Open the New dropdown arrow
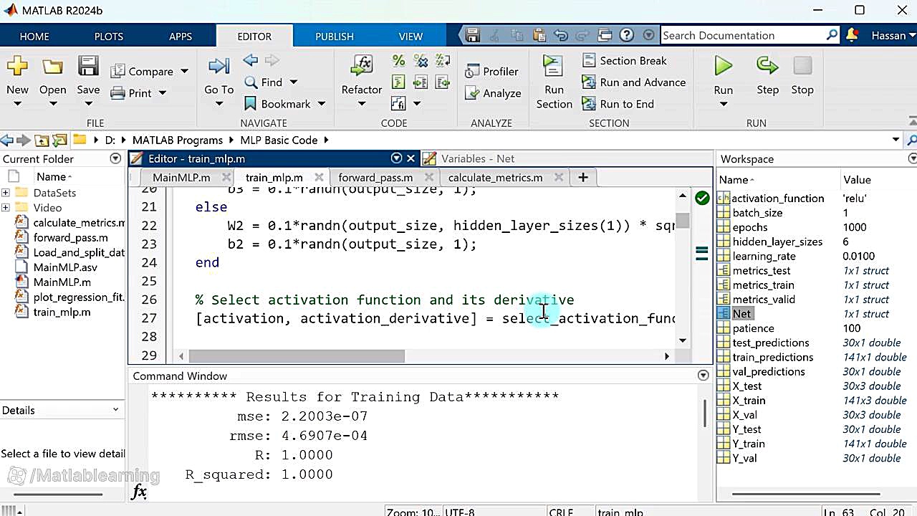This screenshot has height=516, width=917. point(17,105)
